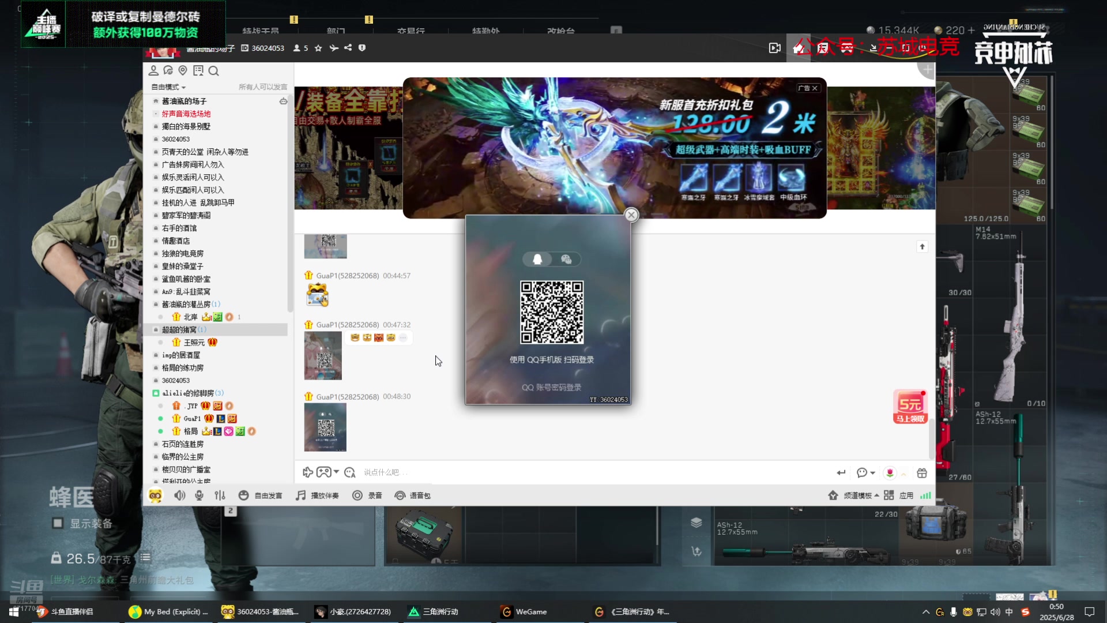Toggle 自由发言 free speech mode
Viewport: 1107px width, 623px height.
(x=260, y=496)
